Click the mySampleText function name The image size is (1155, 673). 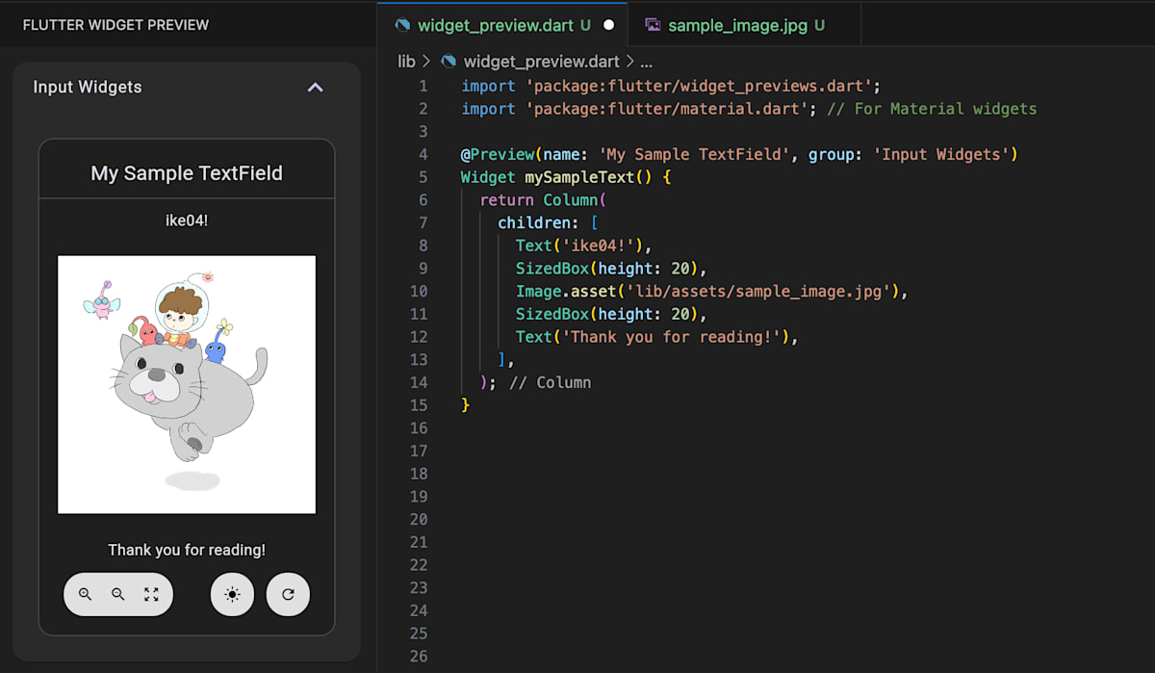point(579,177)
